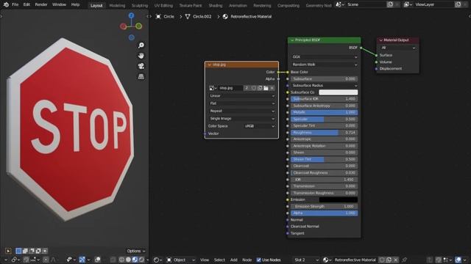
Task: Open Single Image source dropdown
Action: (x=242, y=119)
